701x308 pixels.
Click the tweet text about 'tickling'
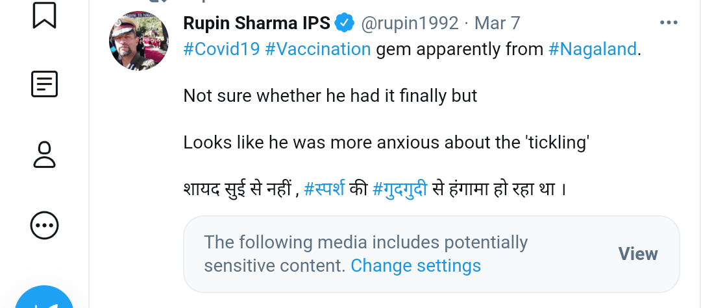click(x=386, y=143)
